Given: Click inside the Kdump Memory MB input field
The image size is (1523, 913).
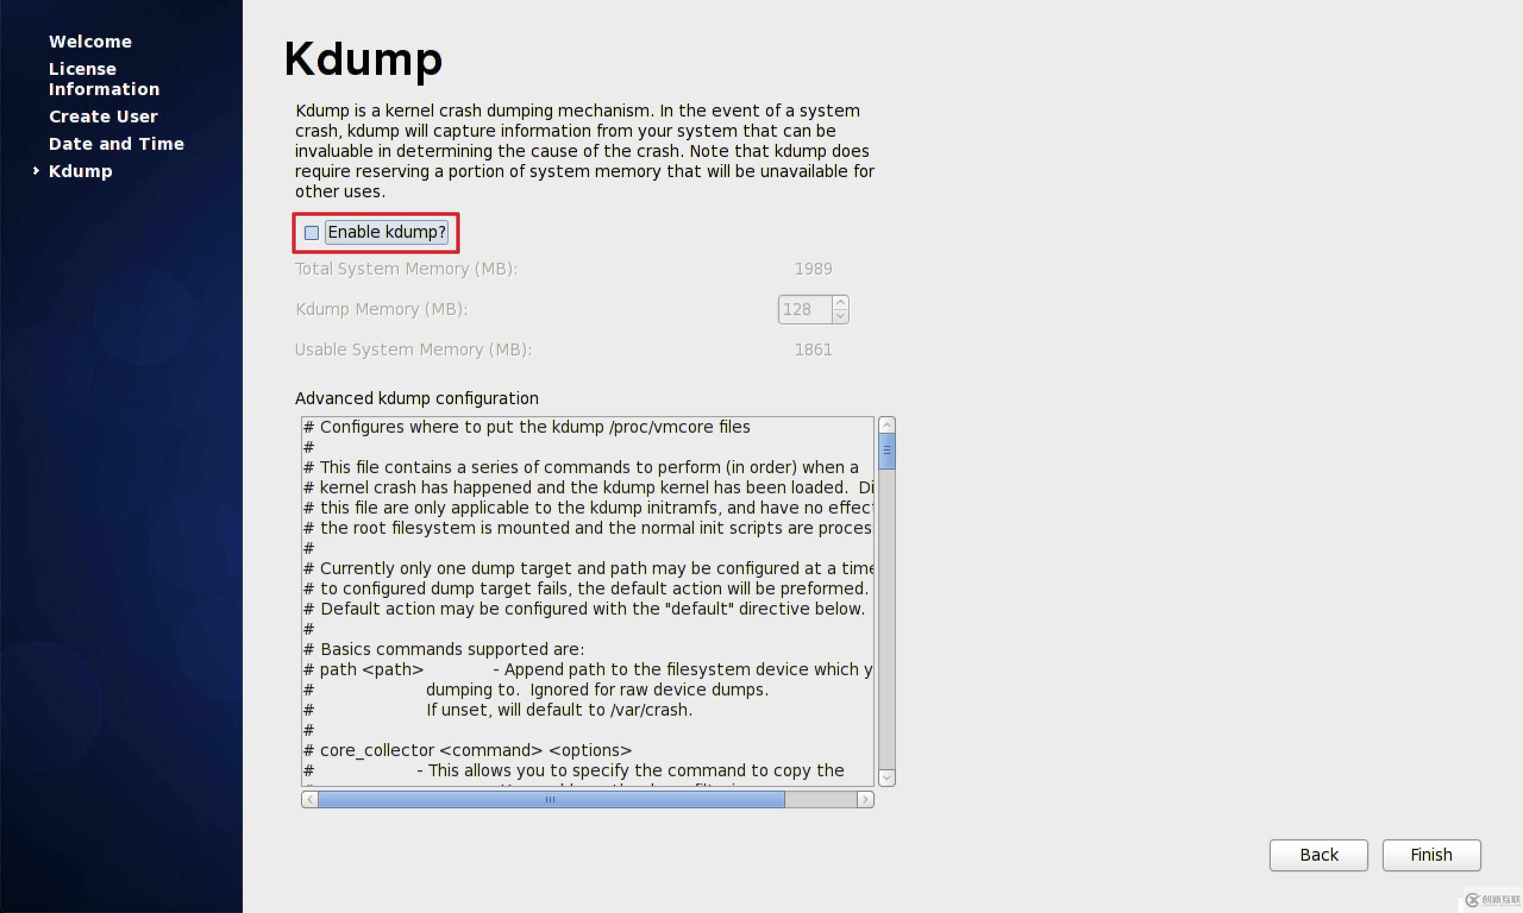Looking at the screenshot, I should pos(805,308).
